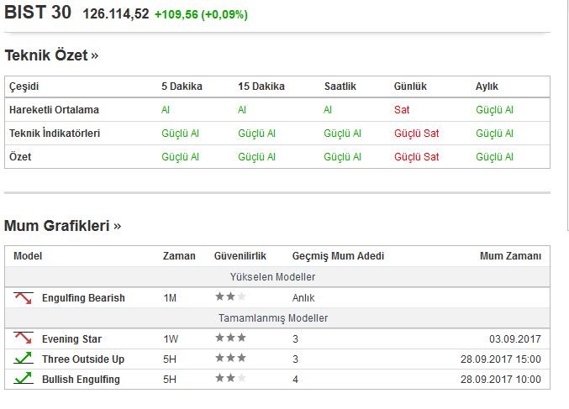Click bearish arrow icon beside Engulfing Bearish
This screenshot has height=409, width=569.
[x=23, y=298]
